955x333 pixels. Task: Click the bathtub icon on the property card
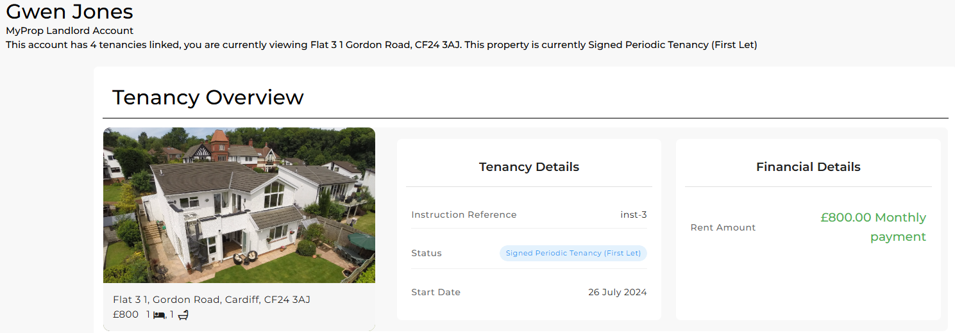[183, 315]
